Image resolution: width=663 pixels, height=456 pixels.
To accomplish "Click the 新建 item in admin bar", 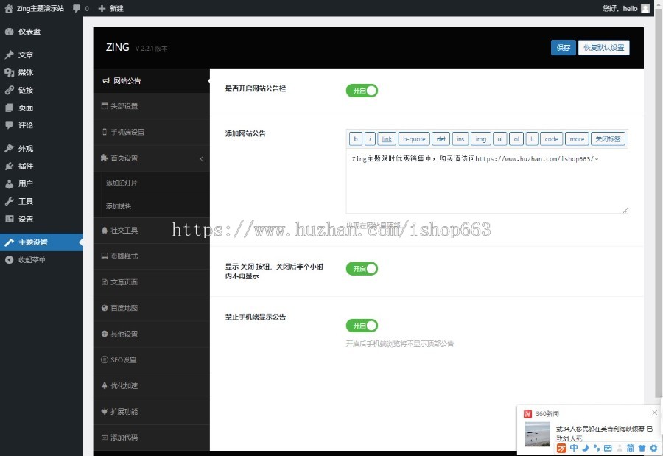I will pos(110,8).
